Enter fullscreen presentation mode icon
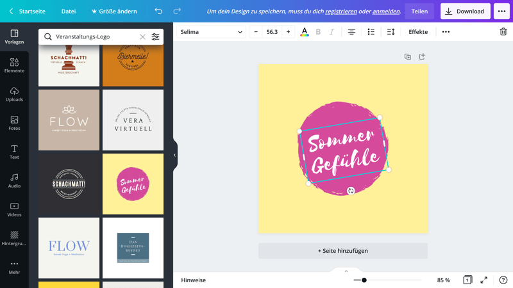 [484, 280]
